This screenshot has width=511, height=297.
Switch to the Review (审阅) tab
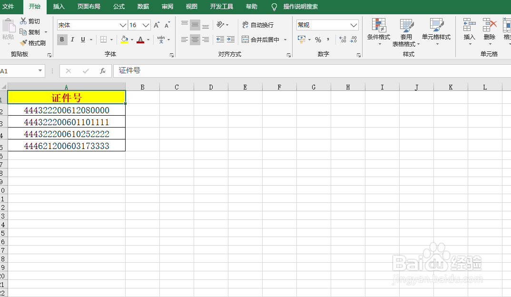click(x=167, y=7)
